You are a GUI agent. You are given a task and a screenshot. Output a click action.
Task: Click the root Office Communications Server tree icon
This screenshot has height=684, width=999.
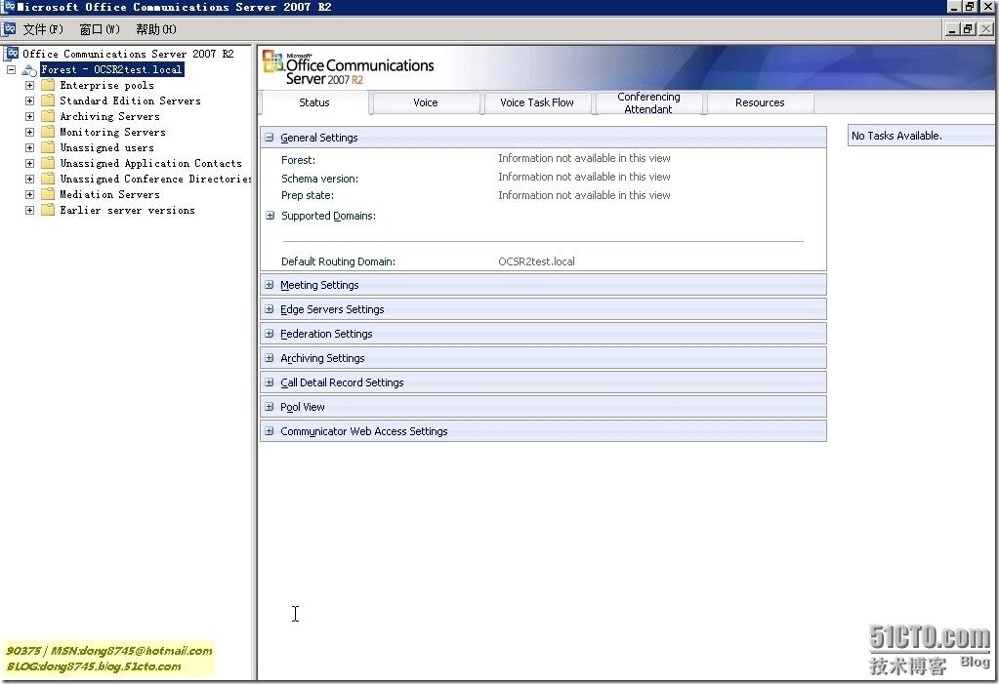11,54
